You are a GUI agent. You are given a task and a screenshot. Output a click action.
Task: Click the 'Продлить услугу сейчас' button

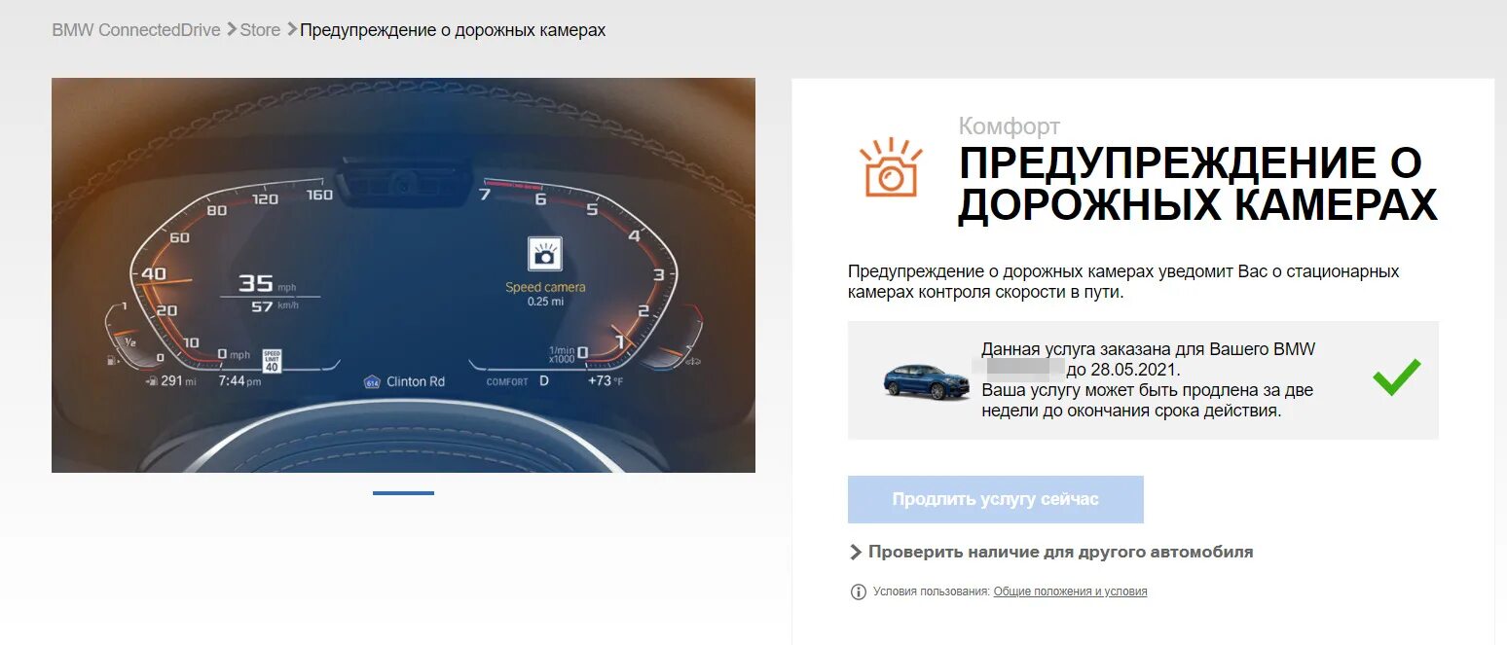point(995,499)
